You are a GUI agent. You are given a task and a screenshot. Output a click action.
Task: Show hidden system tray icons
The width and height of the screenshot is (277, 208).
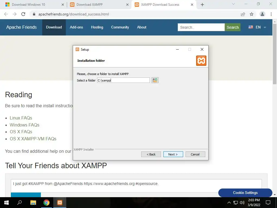pyautogui.click(x=229, y=203)
